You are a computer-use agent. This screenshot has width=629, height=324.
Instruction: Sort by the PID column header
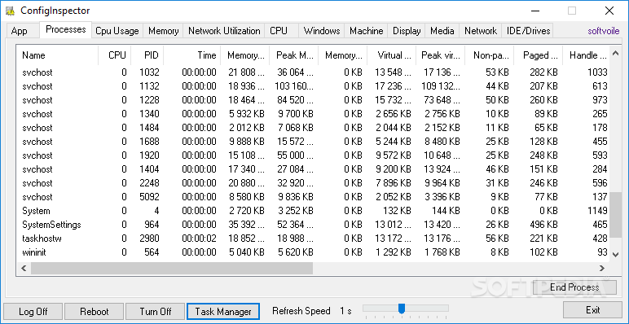click(x=147, y=55)
